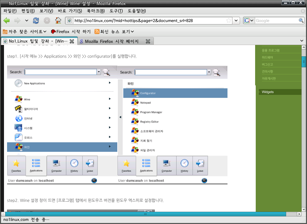Click the 자유게시판 sidebar link
Viewport: 307px width, 224px height.
269,78
